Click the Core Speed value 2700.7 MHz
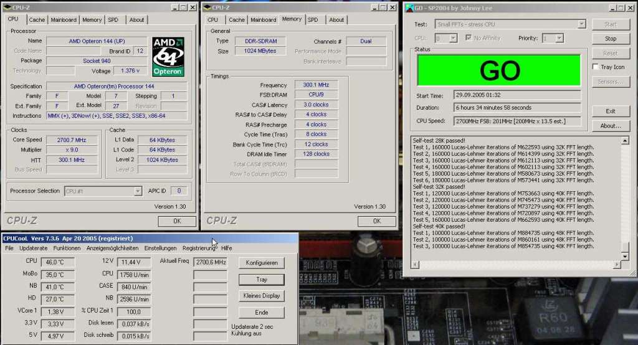638x345 pixels. (x=72, y=140)
